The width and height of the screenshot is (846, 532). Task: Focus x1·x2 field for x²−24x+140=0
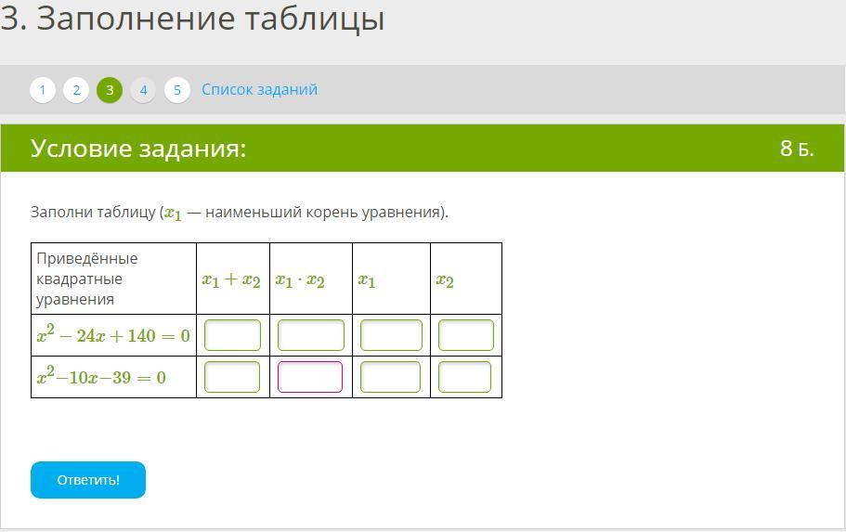point(311,335)
